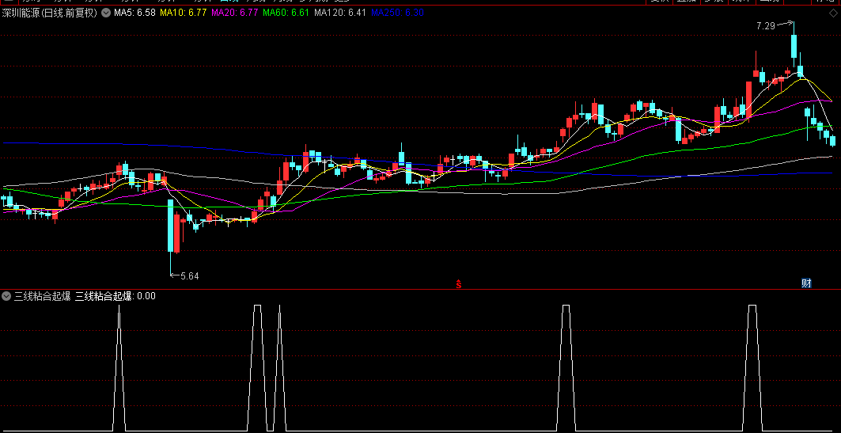Click the 三线粘合起爆: 0.00 value readout
Viewport: 841px width, 433px height.
point(116,295)
